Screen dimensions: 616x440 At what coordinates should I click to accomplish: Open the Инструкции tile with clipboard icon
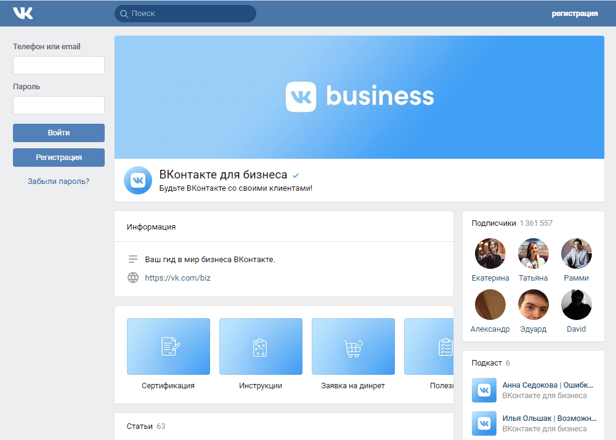click(x=261, y=346)
